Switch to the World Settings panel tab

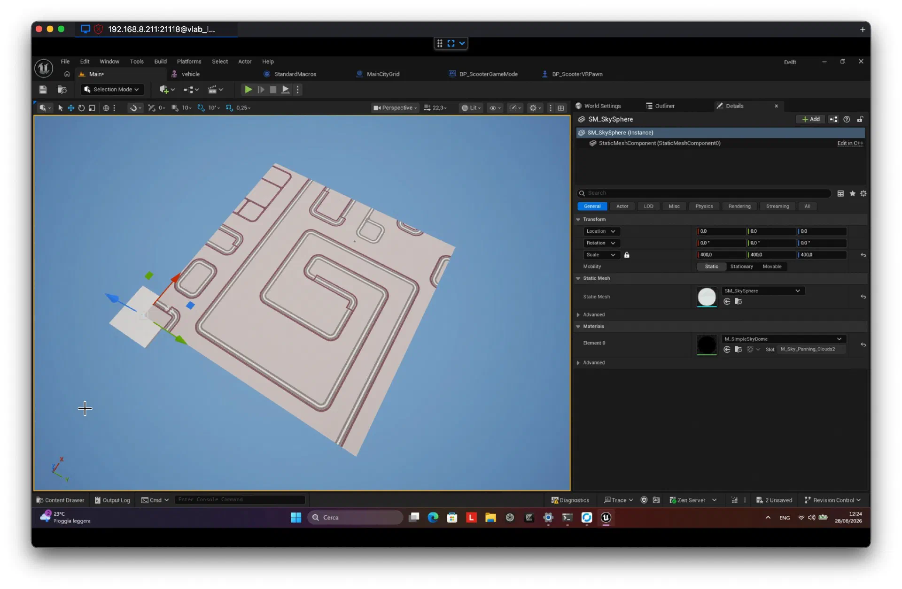[x=602, y=106]
